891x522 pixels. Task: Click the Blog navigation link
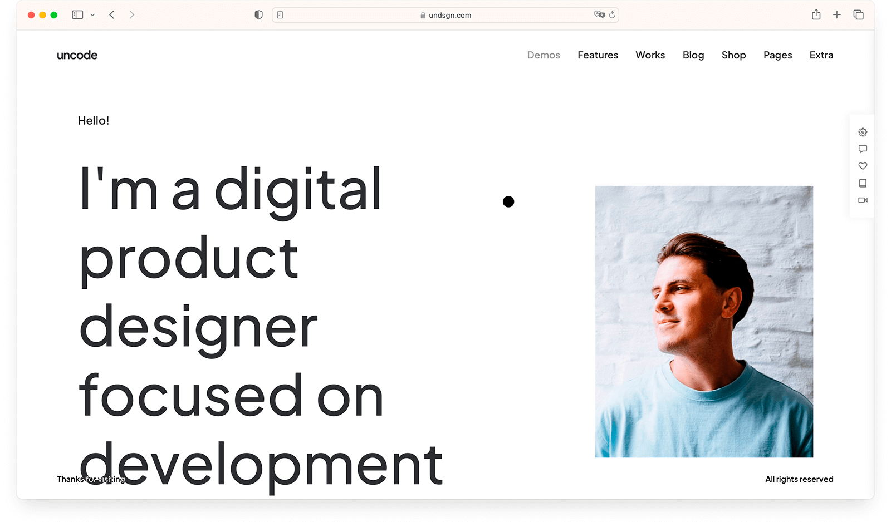point(693,55)
